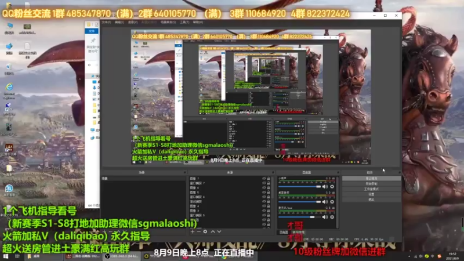This screenshot has height=261, width=464.
Task: Open the 编辑(E) menu in OBS
Action: [119, 22]
